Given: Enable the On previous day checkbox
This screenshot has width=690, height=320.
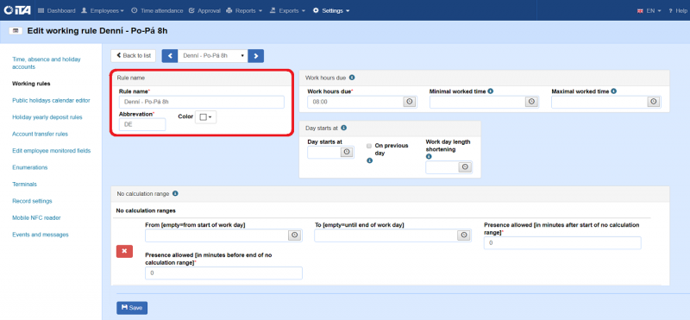Looking at the screenshot, I should point(369,146).
